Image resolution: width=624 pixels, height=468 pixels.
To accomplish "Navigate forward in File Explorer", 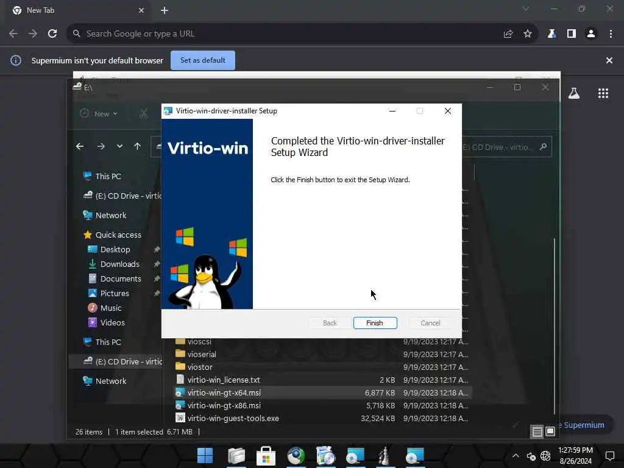I will pyautogui.click(x=101, y=146).
